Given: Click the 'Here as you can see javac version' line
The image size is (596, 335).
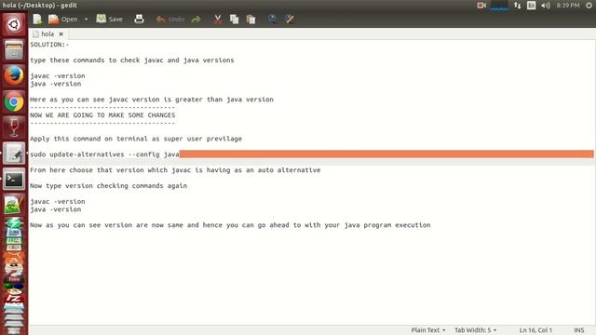Looking at the screenshot, I should pyautogui.click(x=152, y=100).
